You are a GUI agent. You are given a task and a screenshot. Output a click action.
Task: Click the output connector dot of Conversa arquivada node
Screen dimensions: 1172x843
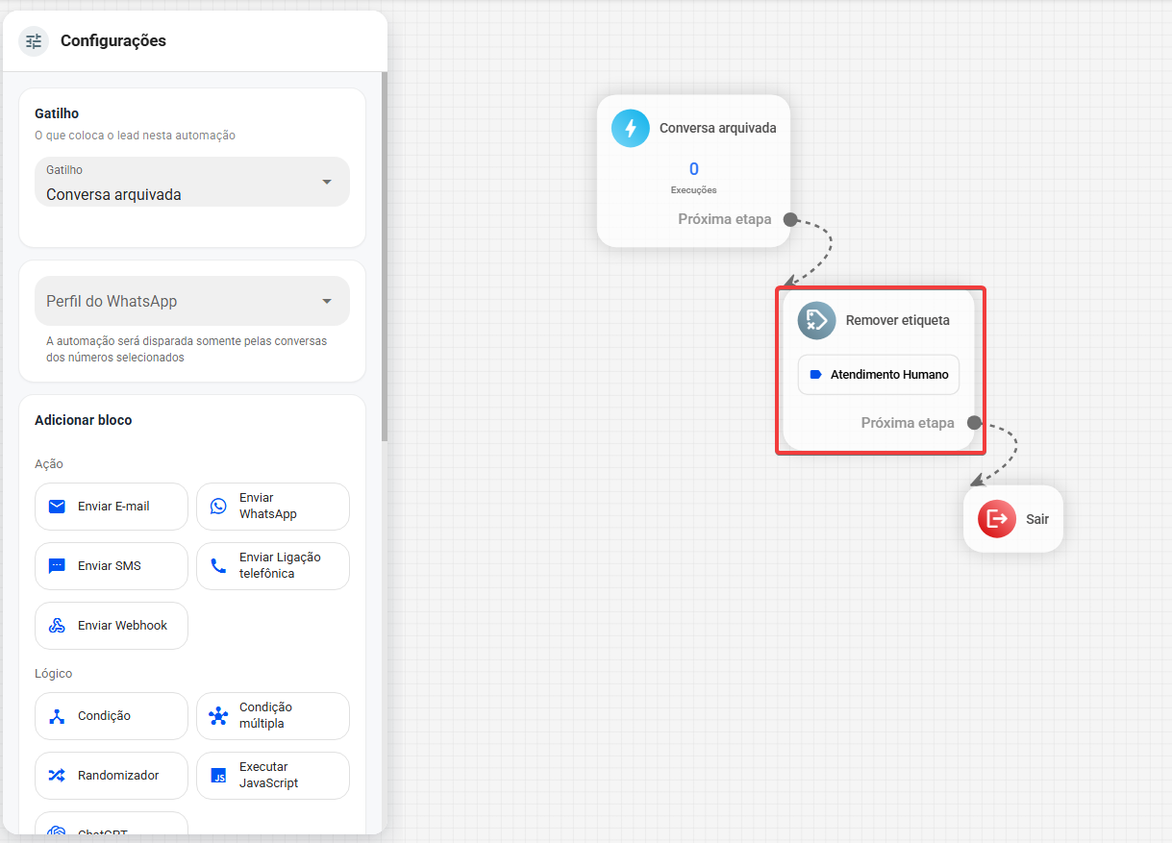click(790, 219)
